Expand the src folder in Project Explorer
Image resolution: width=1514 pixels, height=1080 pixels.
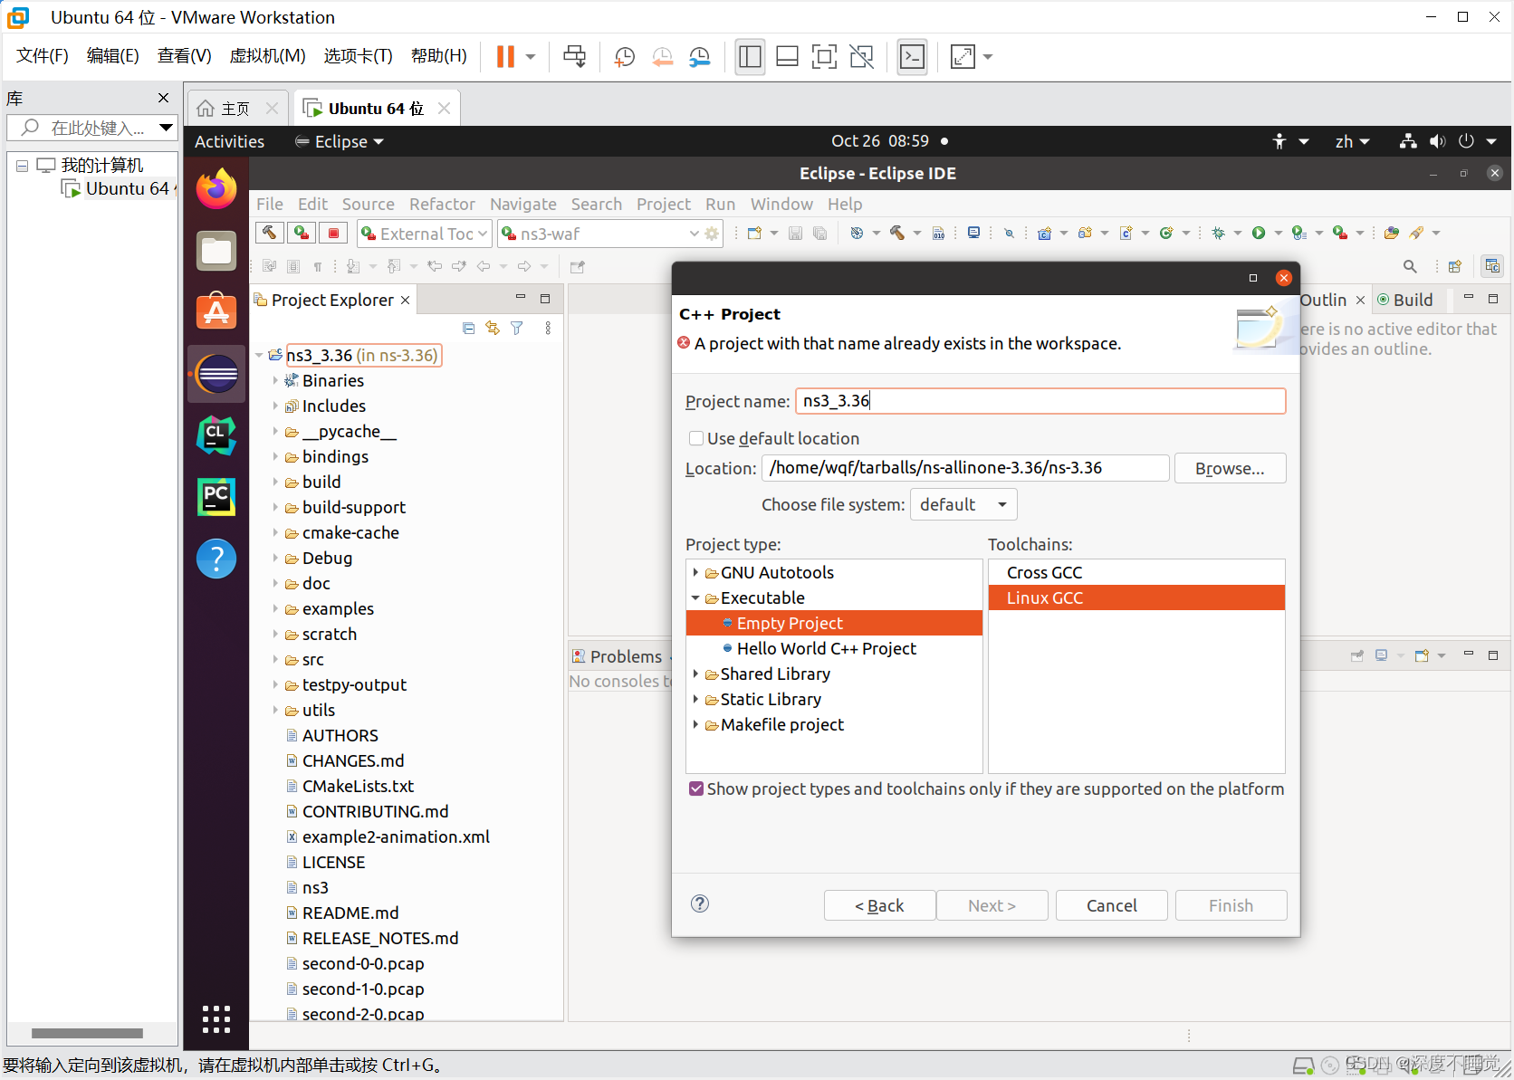click(275, 659)
